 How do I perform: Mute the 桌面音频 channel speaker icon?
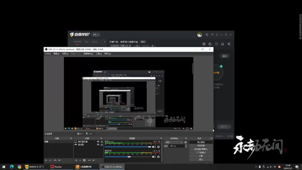click(154, 157)
